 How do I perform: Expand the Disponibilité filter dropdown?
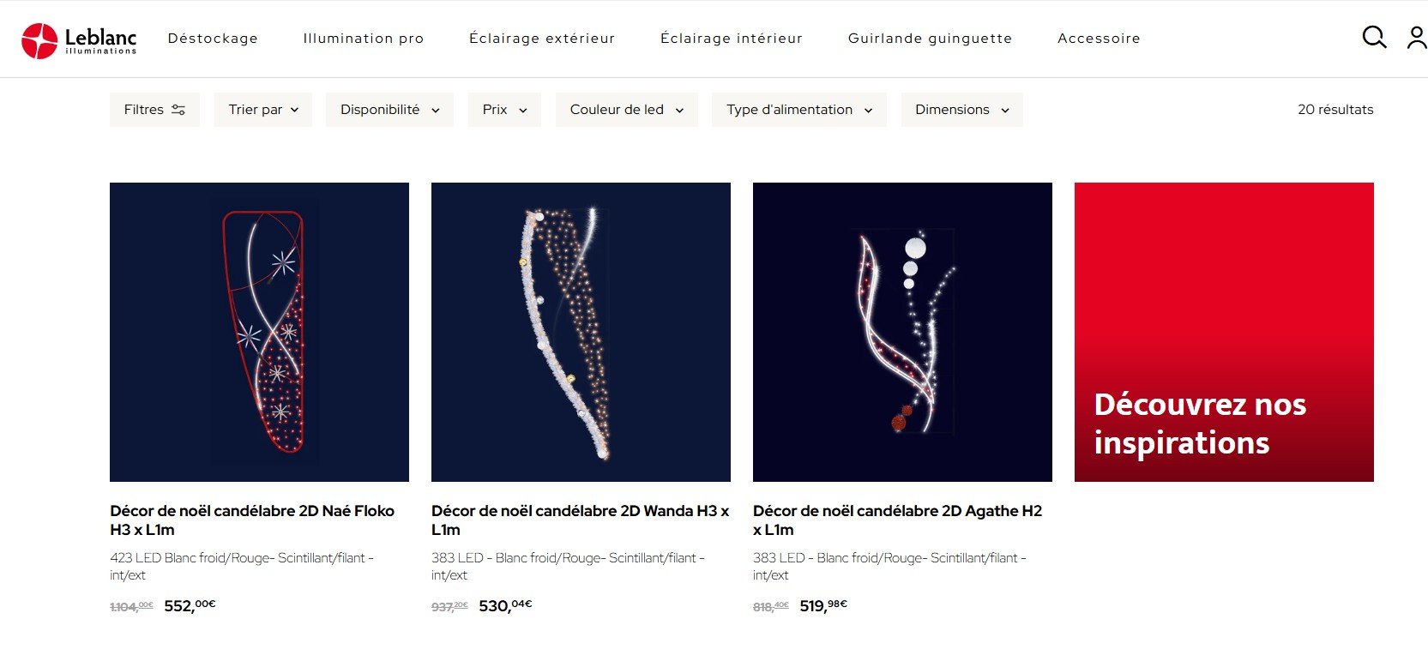coord(389,110)
